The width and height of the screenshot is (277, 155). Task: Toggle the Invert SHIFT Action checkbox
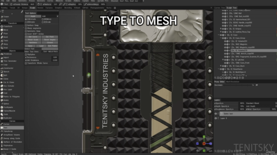(x=26, y=34)
